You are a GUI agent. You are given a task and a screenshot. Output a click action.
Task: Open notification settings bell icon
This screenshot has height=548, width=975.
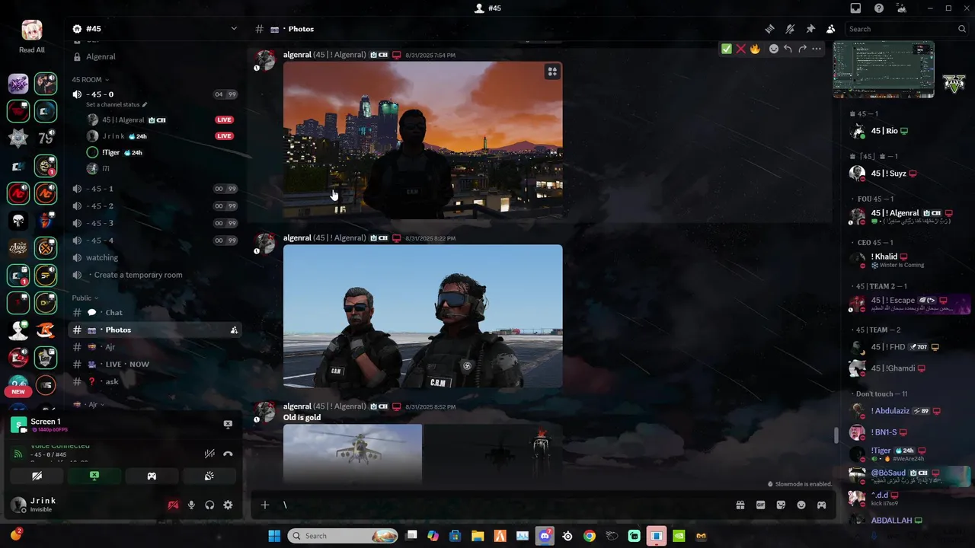point(790,29)
